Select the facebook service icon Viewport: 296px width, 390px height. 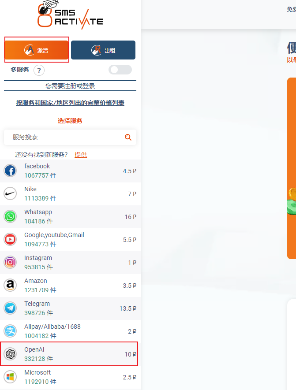coord(10,171)
